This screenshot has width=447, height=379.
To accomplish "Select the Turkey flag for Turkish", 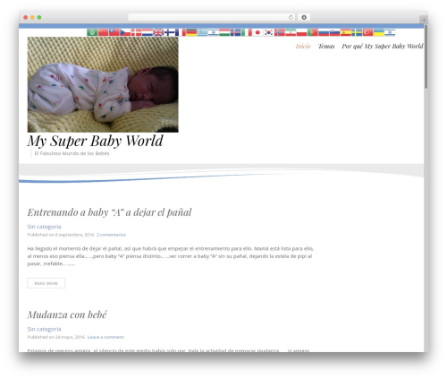I will click(x=367, y=32).
